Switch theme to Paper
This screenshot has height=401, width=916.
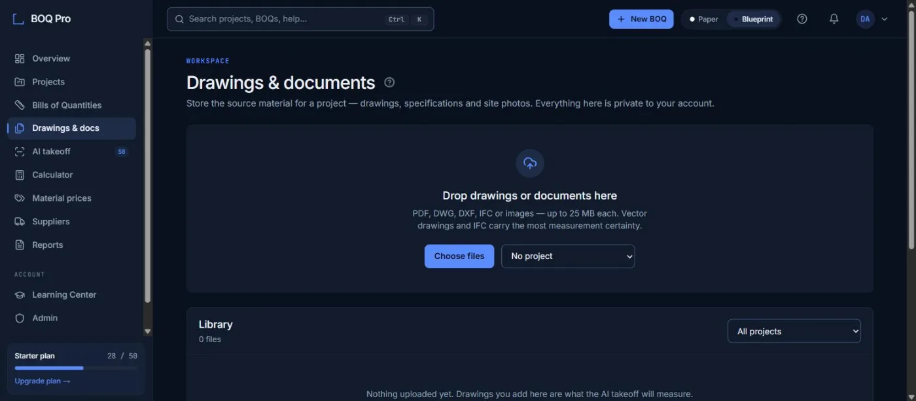coord(703,19)
